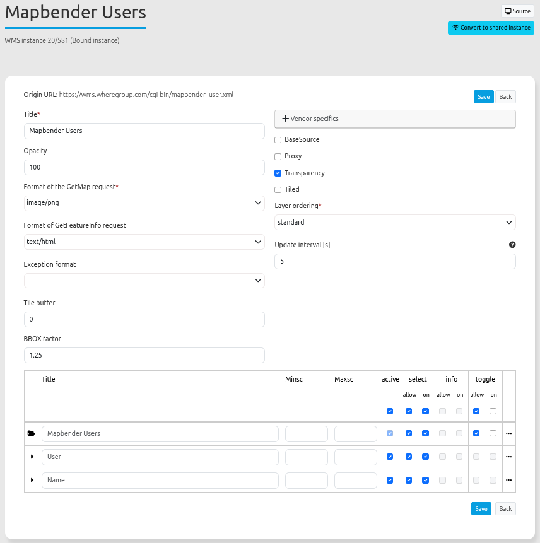Click the plus icon on Vendor specifics

(285, 119)
